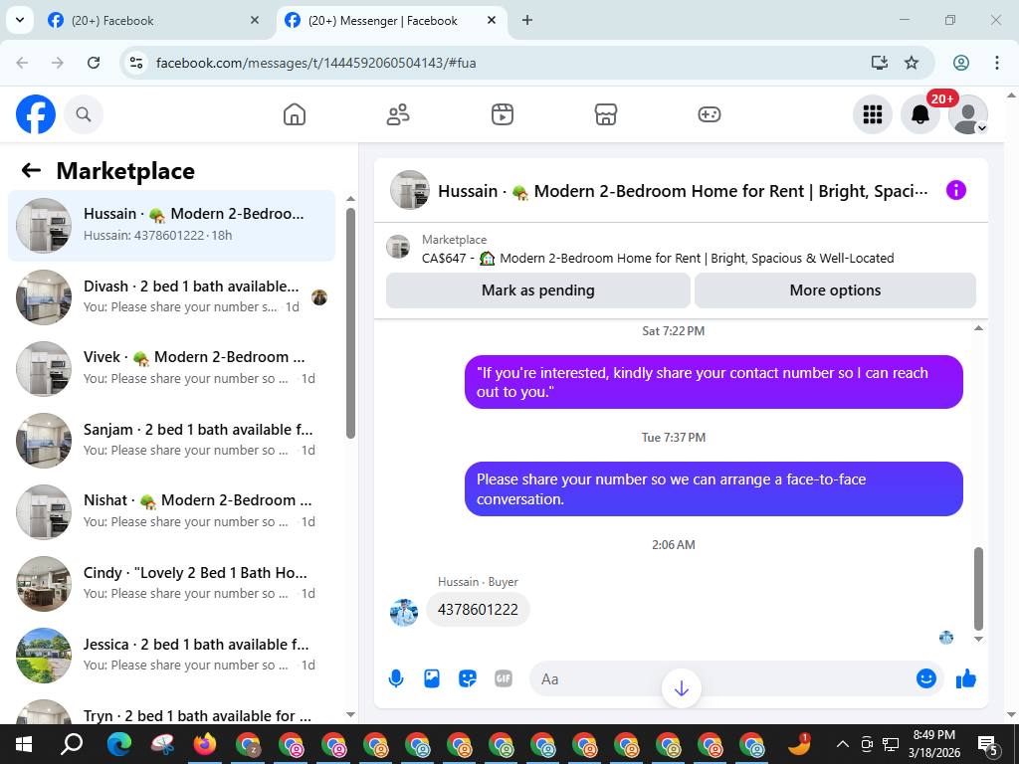The width and height of the screenshot is (1019, 764).
Task: Close the Messenger | Facebook tab
Action: click(x=492, y=20)
